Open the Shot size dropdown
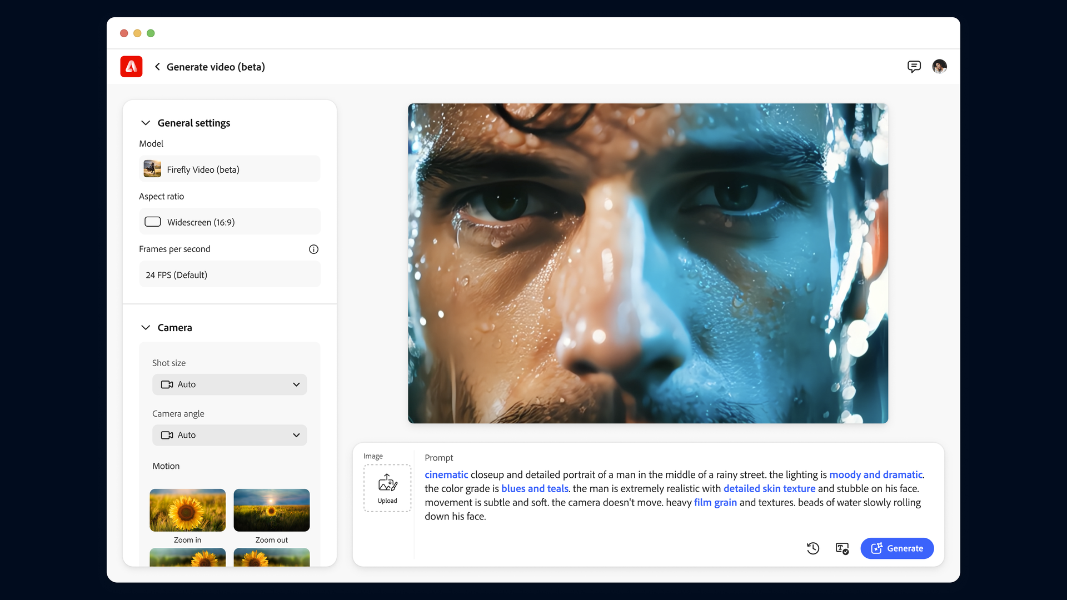The image size is (1067, 600). point(296,384)
